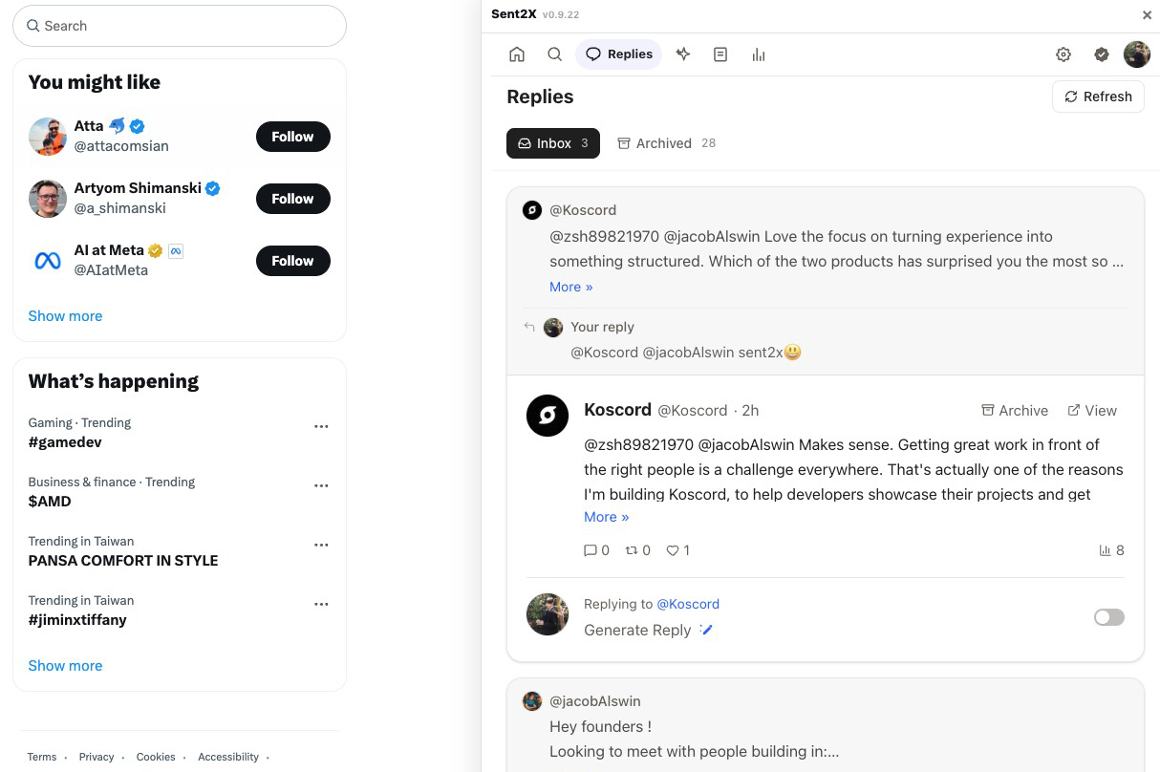Click the verified badge icon in toolbar
This screenshot has width=1160, height=772.
[x=1102, y=54]
